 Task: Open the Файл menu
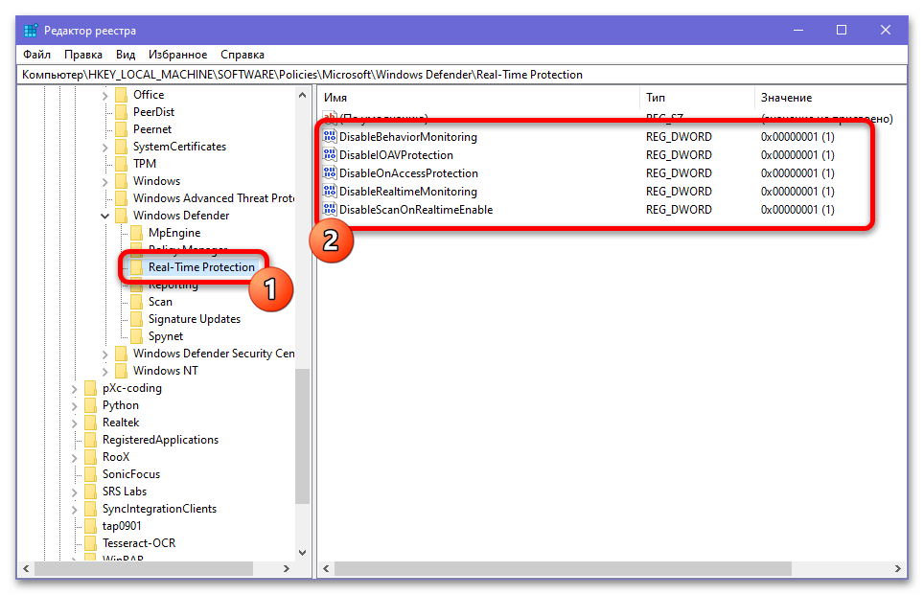[x=36, y=55]
